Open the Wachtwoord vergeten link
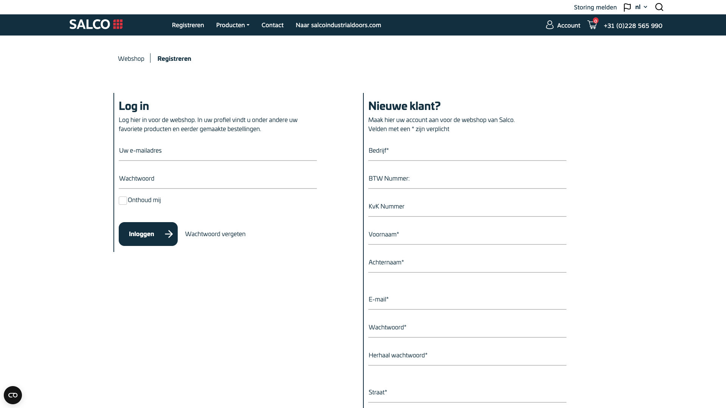 tap(215, 234)
